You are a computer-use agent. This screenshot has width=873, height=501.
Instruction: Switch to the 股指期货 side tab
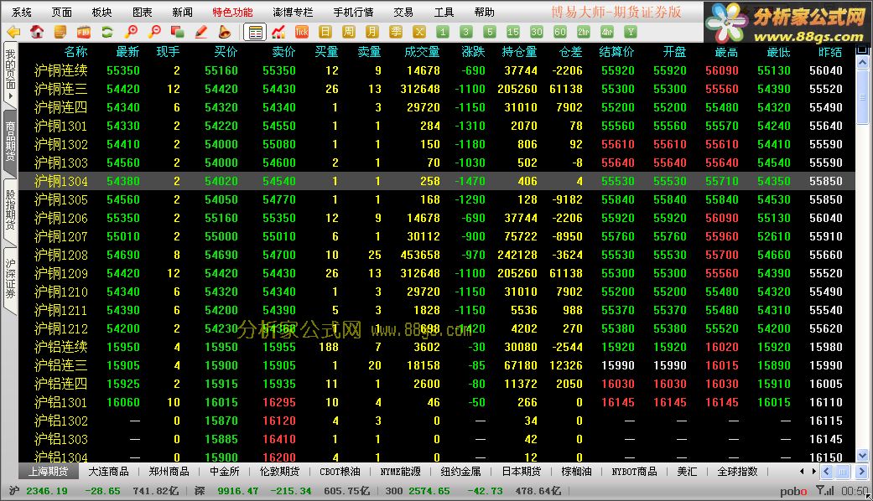pos(10,210)
